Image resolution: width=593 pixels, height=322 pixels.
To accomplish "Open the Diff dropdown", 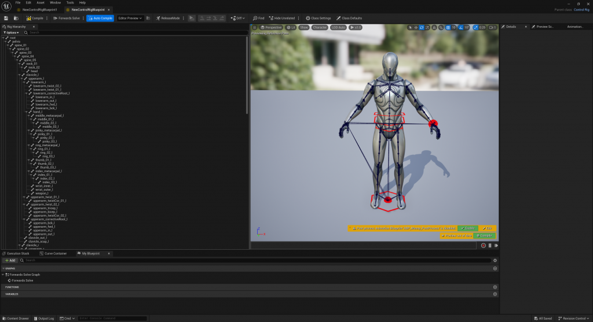I will tap(237, 18).
